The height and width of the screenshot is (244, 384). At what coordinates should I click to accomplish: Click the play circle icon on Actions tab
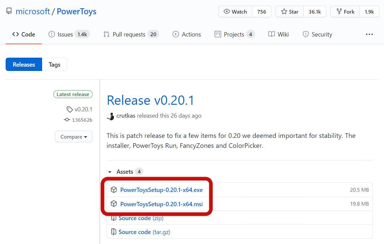(x=176, y=34)
